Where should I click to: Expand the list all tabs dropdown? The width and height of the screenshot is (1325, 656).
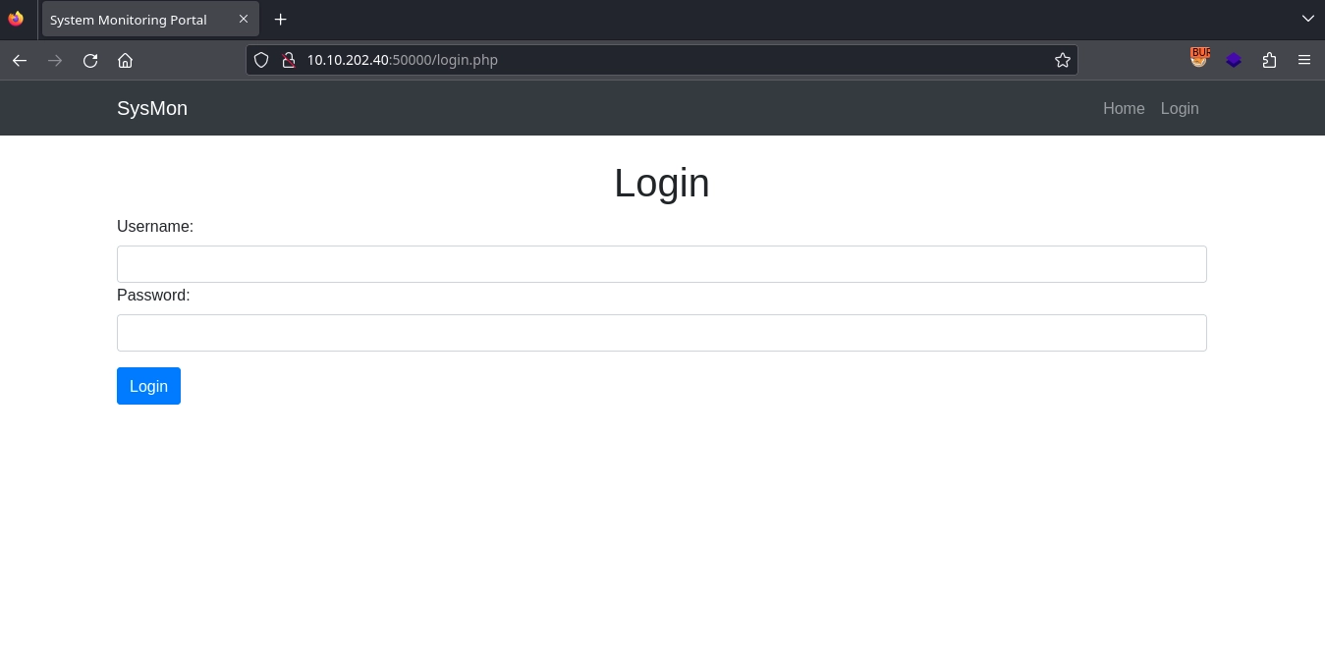click(1307, 19)
